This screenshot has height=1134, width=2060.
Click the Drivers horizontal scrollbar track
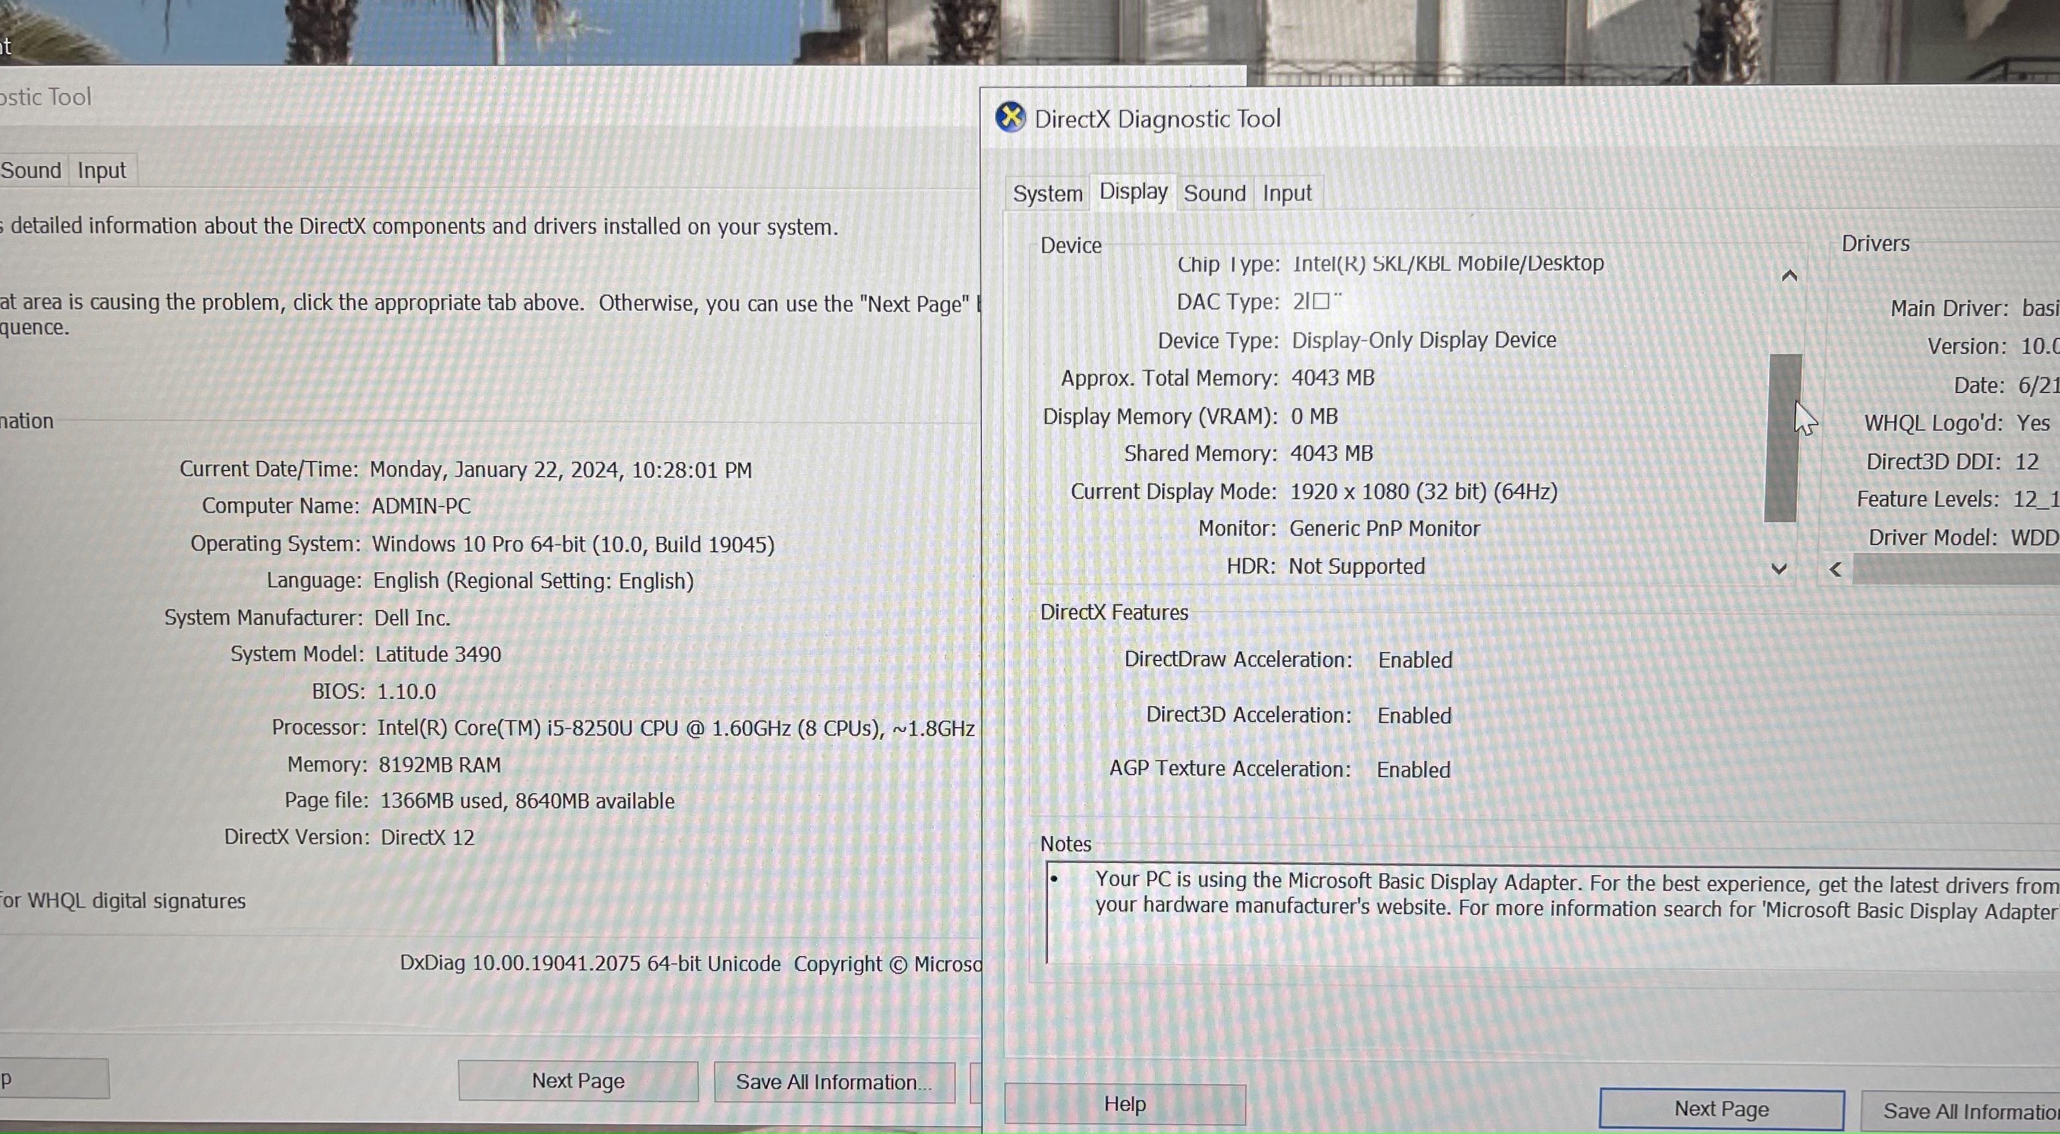pos(1955,569)
